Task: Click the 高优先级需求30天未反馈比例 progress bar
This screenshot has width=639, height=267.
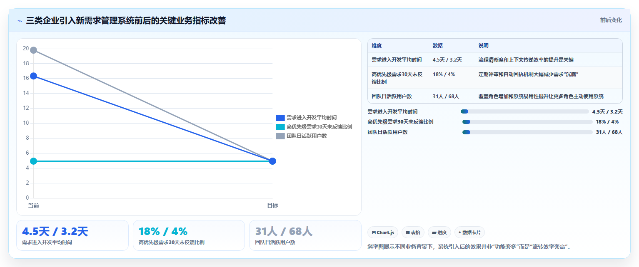Action: (527, 122)
